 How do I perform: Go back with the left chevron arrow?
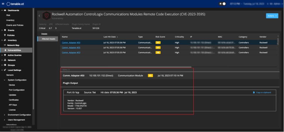point(39,16)
